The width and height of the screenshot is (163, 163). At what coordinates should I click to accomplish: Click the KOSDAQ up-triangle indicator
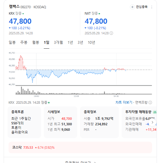pyautogui.click(x=36, y=147)
